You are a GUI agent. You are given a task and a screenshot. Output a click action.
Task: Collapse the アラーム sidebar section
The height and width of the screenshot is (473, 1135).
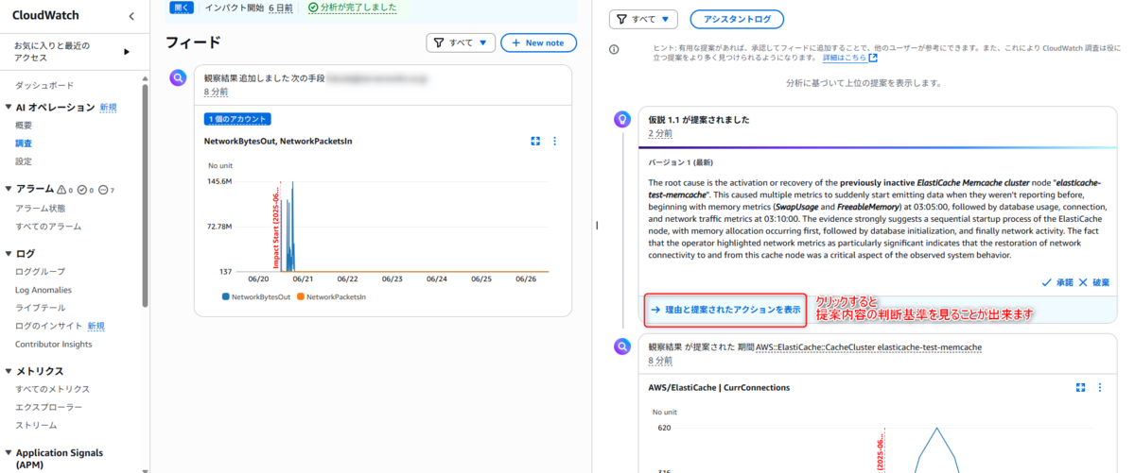pyautogui.click(x=9, y=190)
